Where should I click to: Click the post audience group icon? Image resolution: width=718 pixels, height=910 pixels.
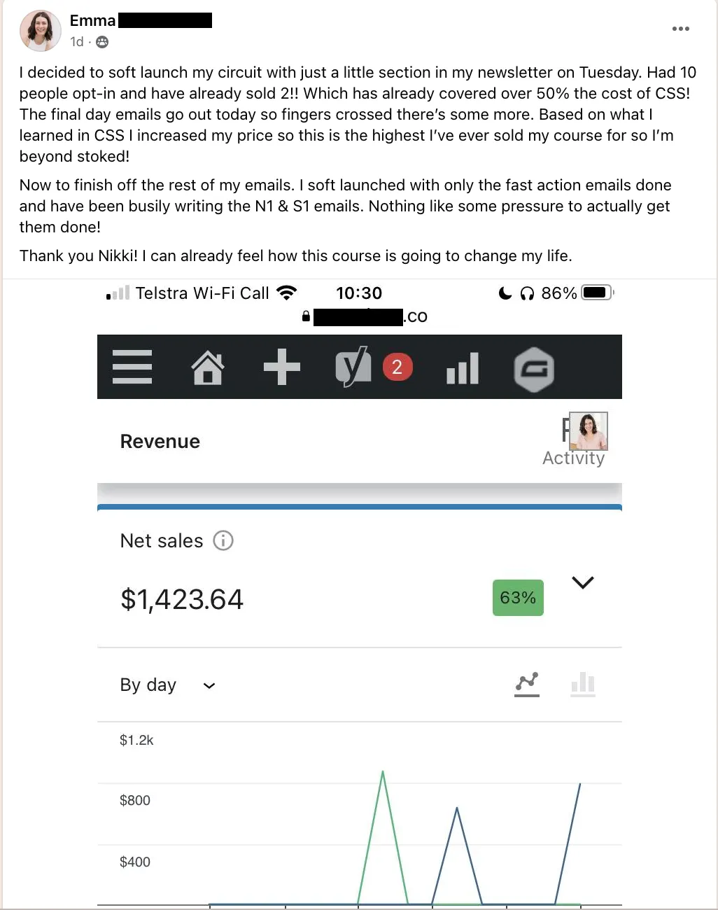pos(102,42)
